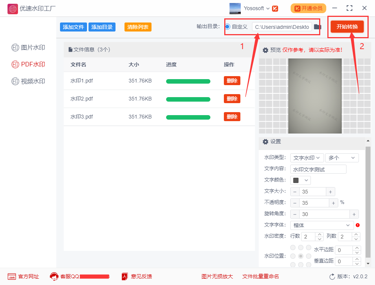This screenshot has width=375, height=285.
Task: Decrease 文字大小 with minus button
Action: (295, 192)
